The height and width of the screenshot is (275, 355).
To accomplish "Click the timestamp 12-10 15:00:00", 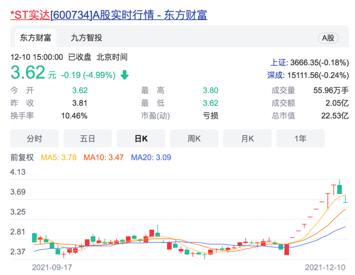I will click(37, 57).
